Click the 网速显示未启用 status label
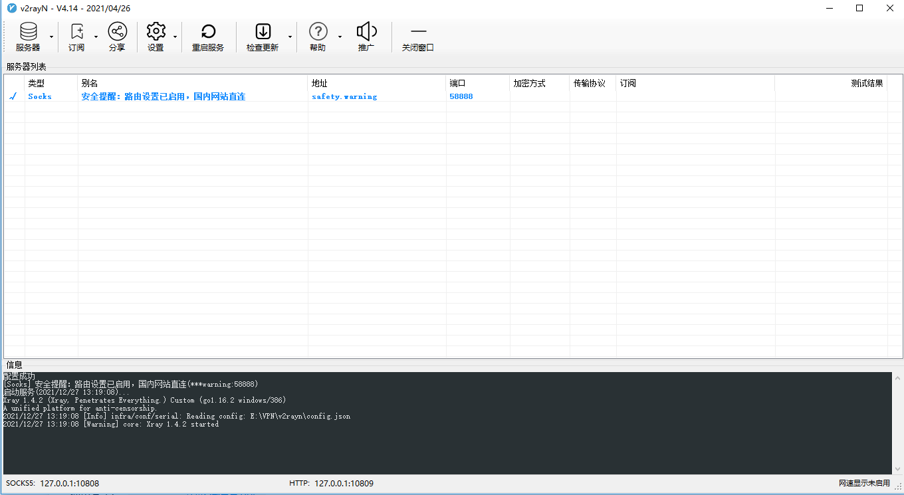Screen dimensions: 904x495 click(864, 483)
